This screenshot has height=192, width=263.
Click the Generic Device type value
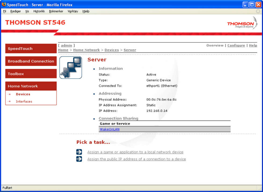pyautogui.click(x=159, y=80)
